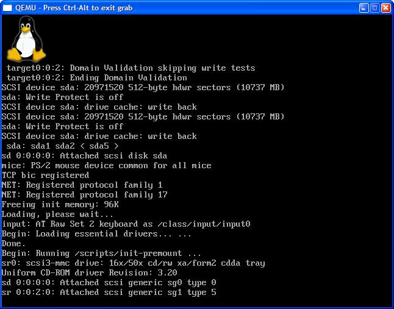This screenshot has height=309, width=394.
Task: Click the Tux penguin logo
Action: coord(26,38)
